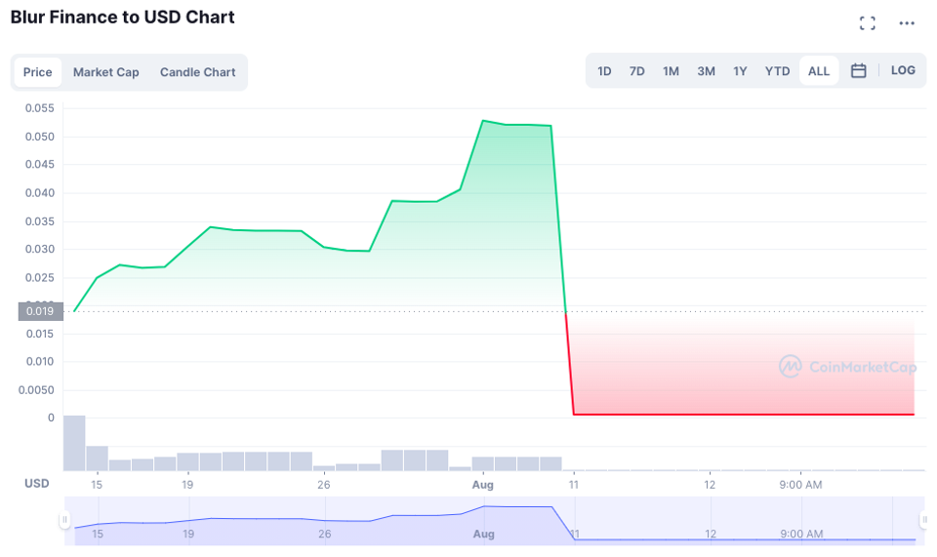Image resolution: width=937 pixels, height=557 pixels.
Task: Choose the YTD time range
Action: (777, 71)
